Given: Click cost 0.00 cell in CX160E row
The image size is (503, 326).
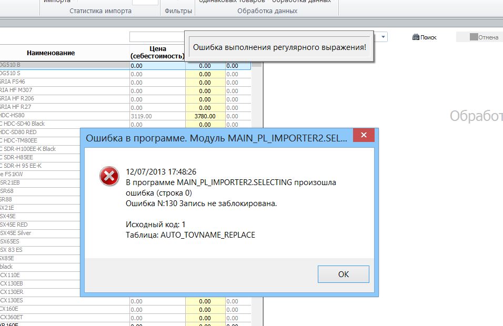Looking at the screenshot, I should coord(157,310).
